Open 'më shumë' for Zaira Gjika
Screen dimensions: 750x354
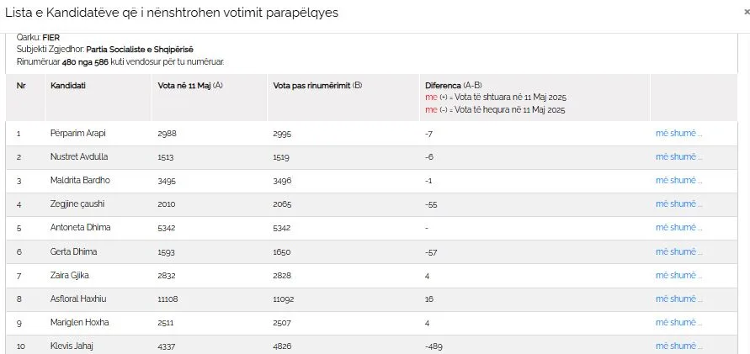point(678,275)
